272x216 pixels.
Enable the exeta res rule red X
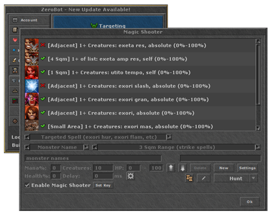(43, 45)
